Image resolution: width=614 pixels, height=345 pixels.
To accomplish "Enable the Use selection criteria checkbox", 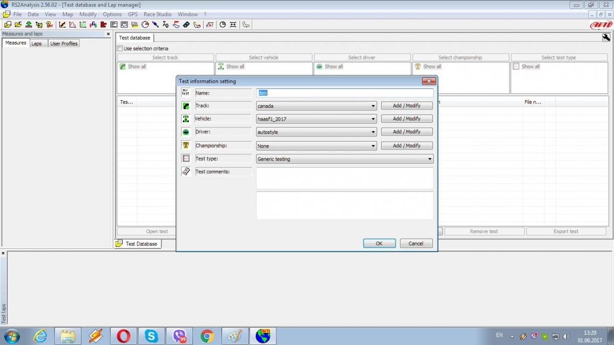I will point(120,49).
